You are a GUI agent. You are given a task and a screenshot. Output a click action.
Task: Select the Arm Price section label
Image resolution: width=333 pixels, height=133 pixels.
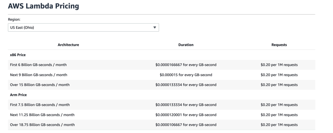(18, 95)
